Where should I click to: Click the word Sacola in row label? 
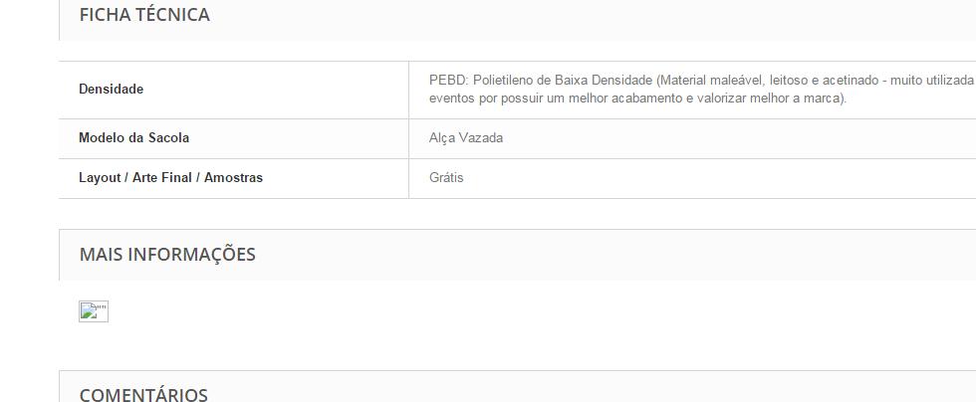tap(168, 137)
